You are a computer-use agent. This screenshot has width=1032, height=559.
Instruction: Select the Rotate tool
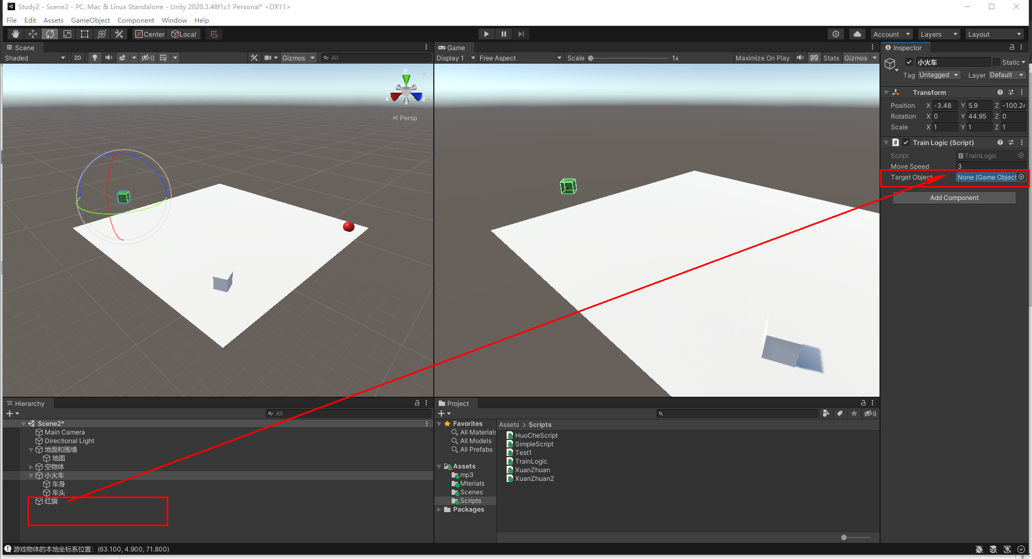click(x=50, y=33)
